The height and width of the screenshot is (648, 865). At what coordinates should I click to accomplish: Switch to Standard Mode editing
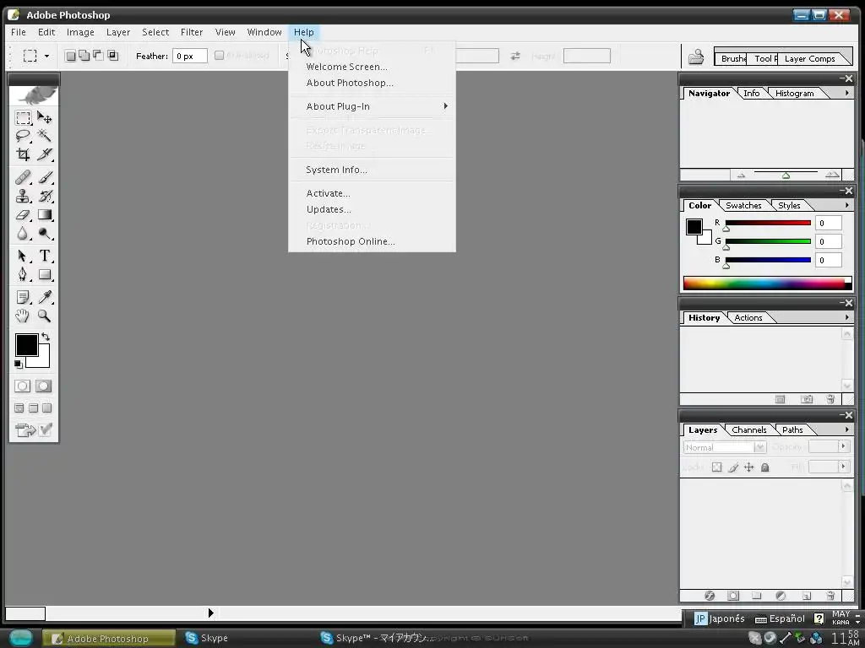coord(23,386)
